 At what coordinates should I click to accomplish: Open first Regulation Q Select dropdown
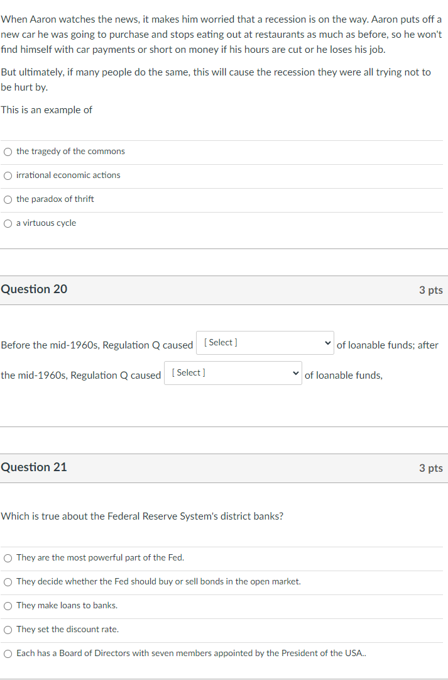point(265,343)
